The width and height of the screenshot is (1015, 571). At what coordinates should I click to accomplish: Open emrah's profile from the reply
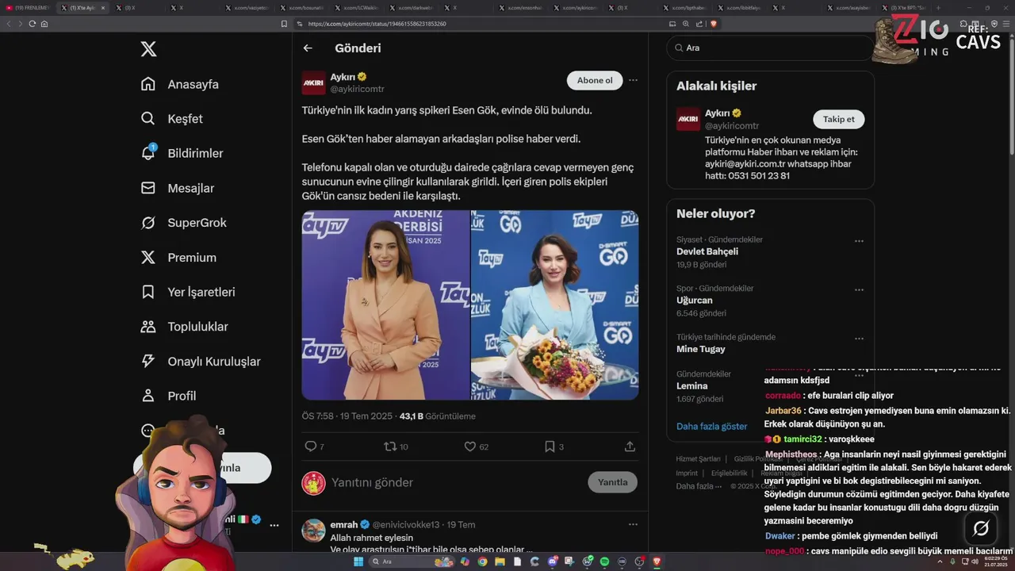click(x=344, y=524)
